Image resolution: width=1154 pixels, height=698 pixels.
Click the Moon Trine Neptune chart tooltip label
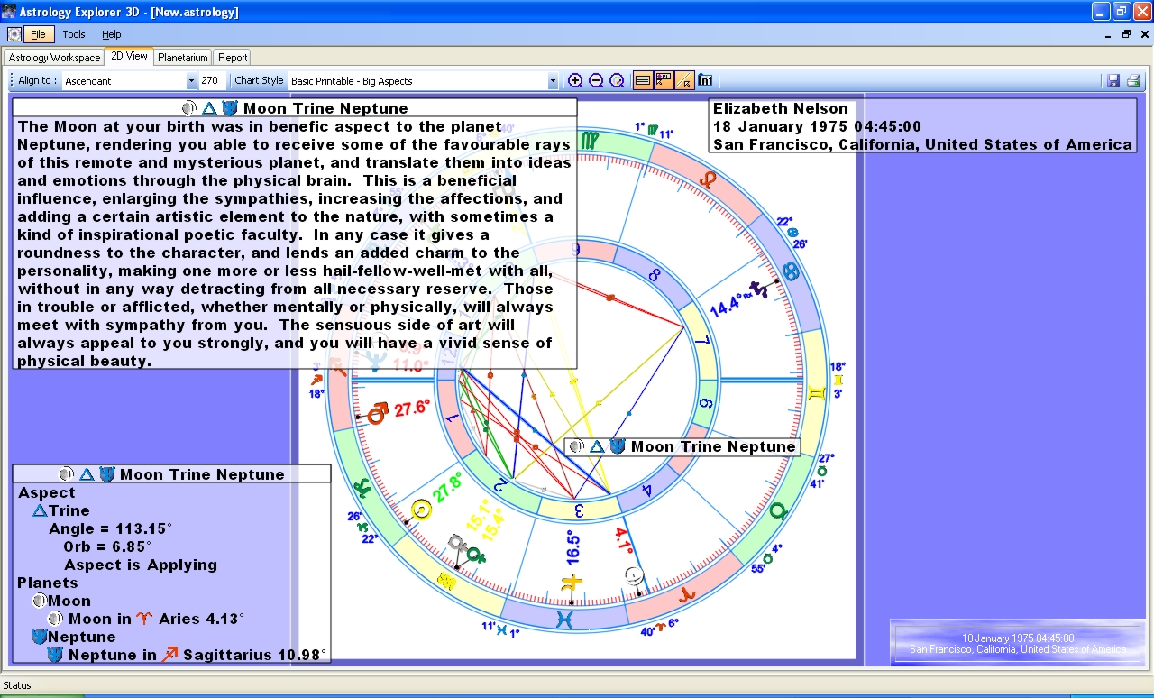point(682,446)
